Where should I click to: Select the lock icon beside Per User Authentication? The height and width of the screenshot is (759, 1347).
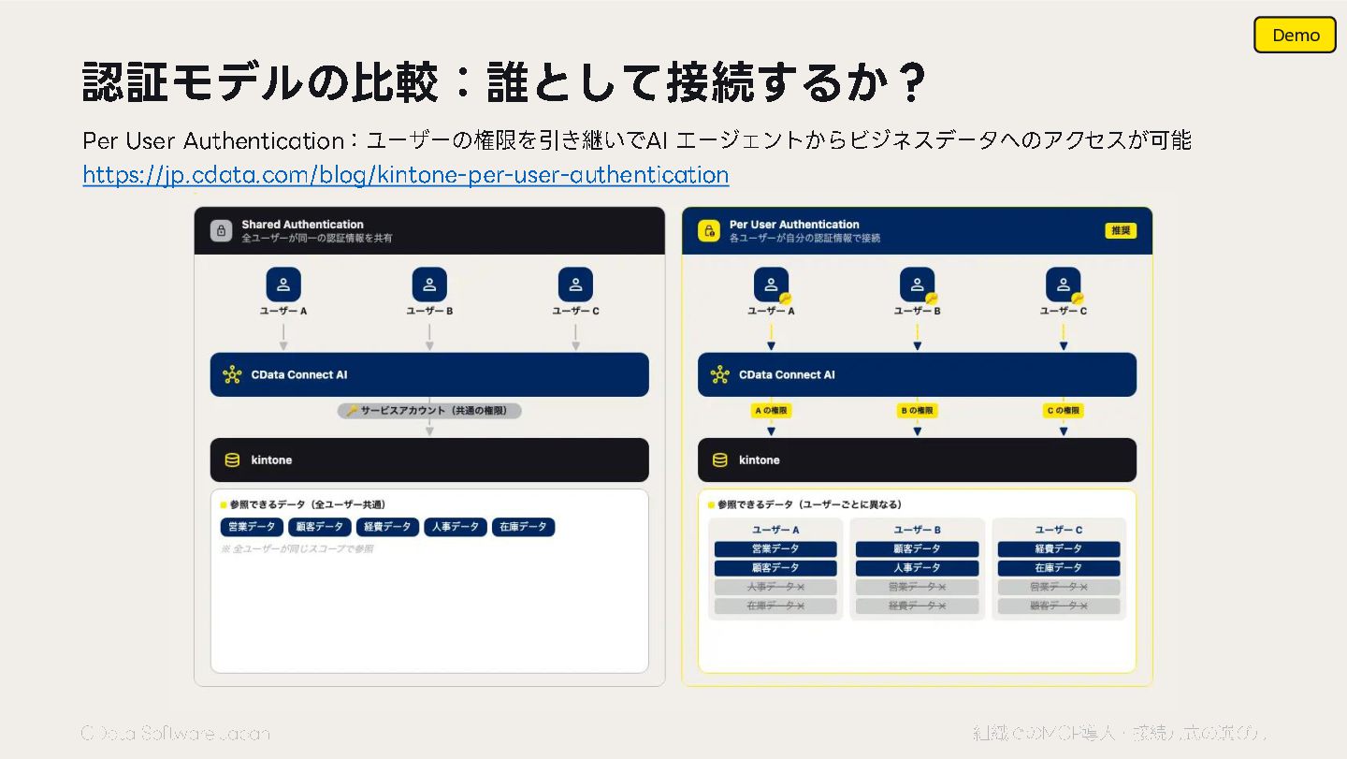click(x=709, y=230)
